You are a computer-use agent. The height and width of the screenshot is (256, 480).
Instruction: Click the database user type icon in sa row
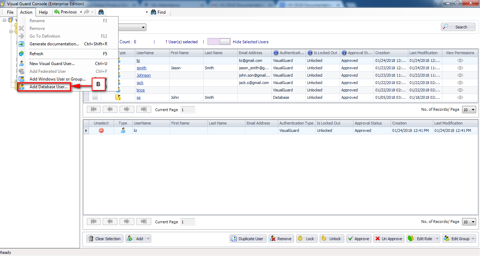(x=118, y=97)
